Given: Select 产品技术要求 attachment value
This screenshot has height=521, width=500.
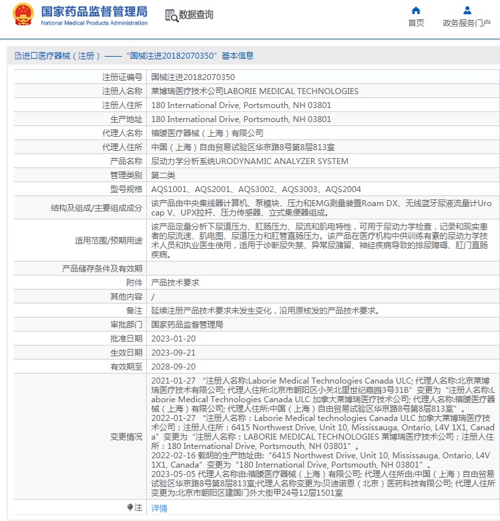Looking at the screenshot, I should 175,282.
